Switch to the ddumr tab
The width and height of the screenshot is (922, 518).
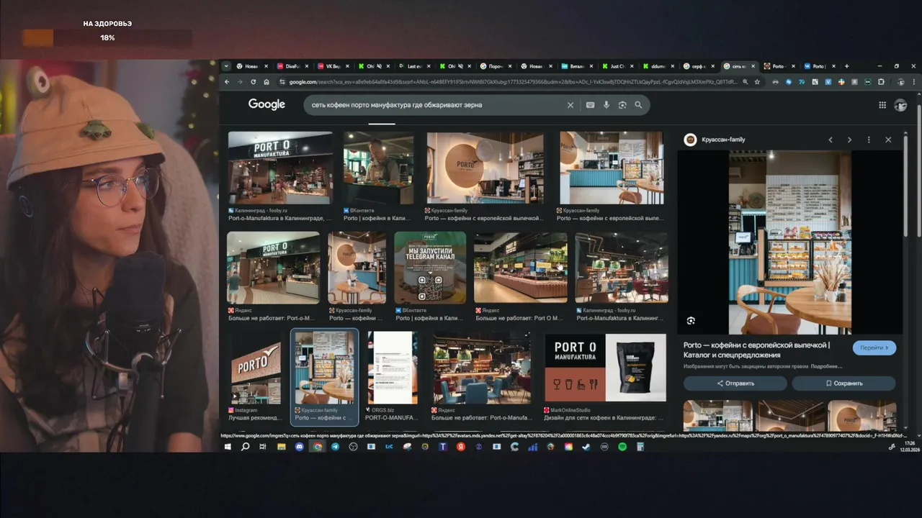(658, 66)
